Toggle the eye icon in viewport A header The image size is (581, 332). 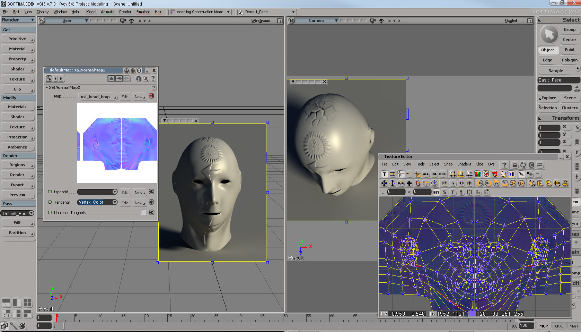click(131, 21)
